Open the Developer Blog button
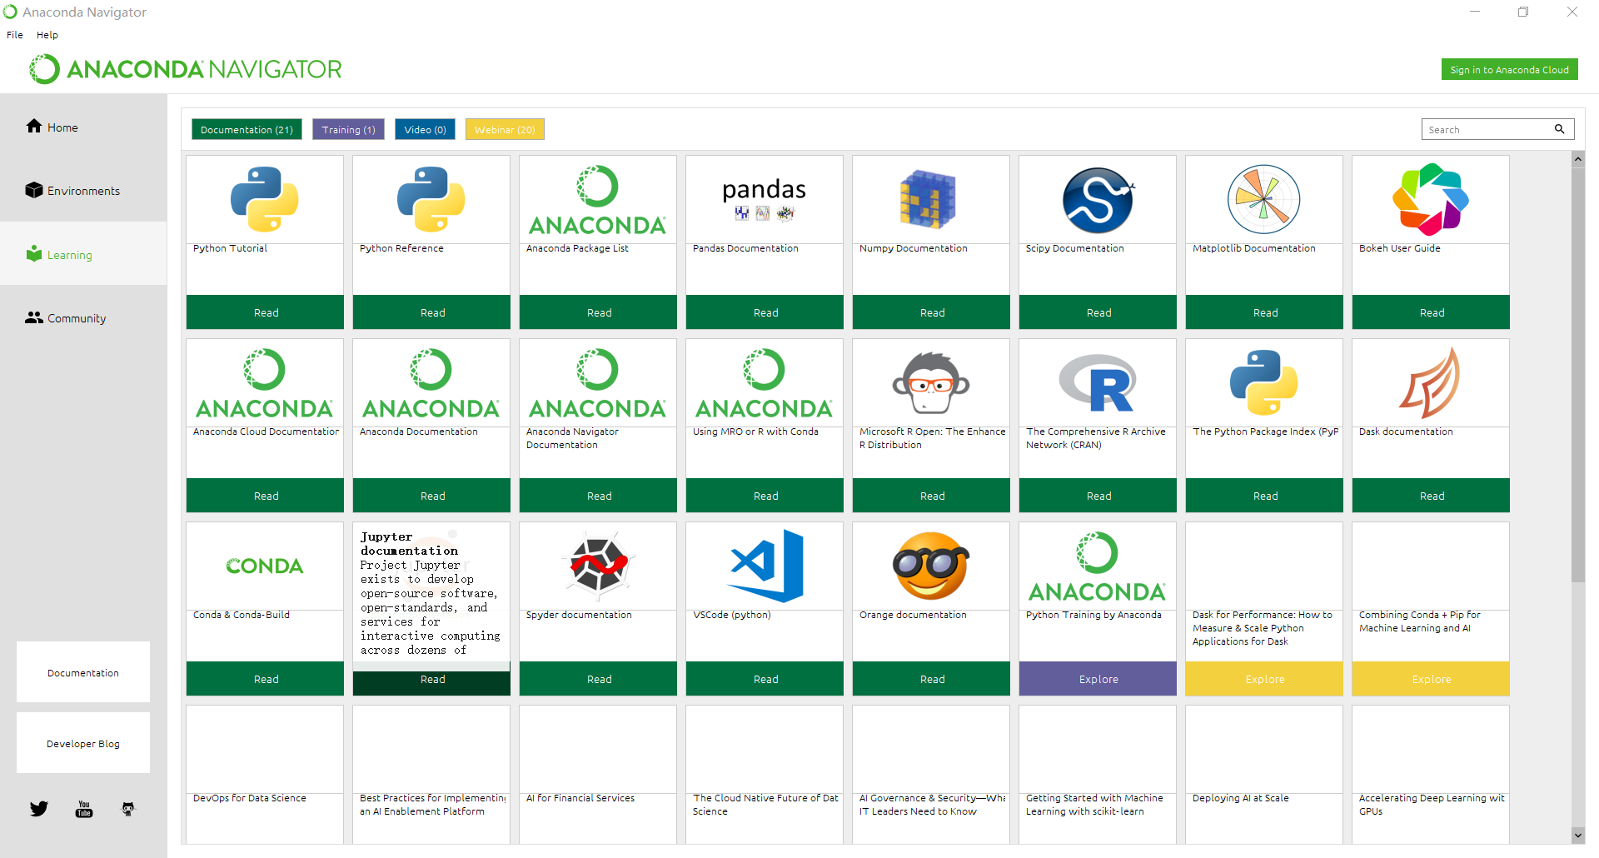This screenshot has width=1599, height=858. (x=83, y=743)
